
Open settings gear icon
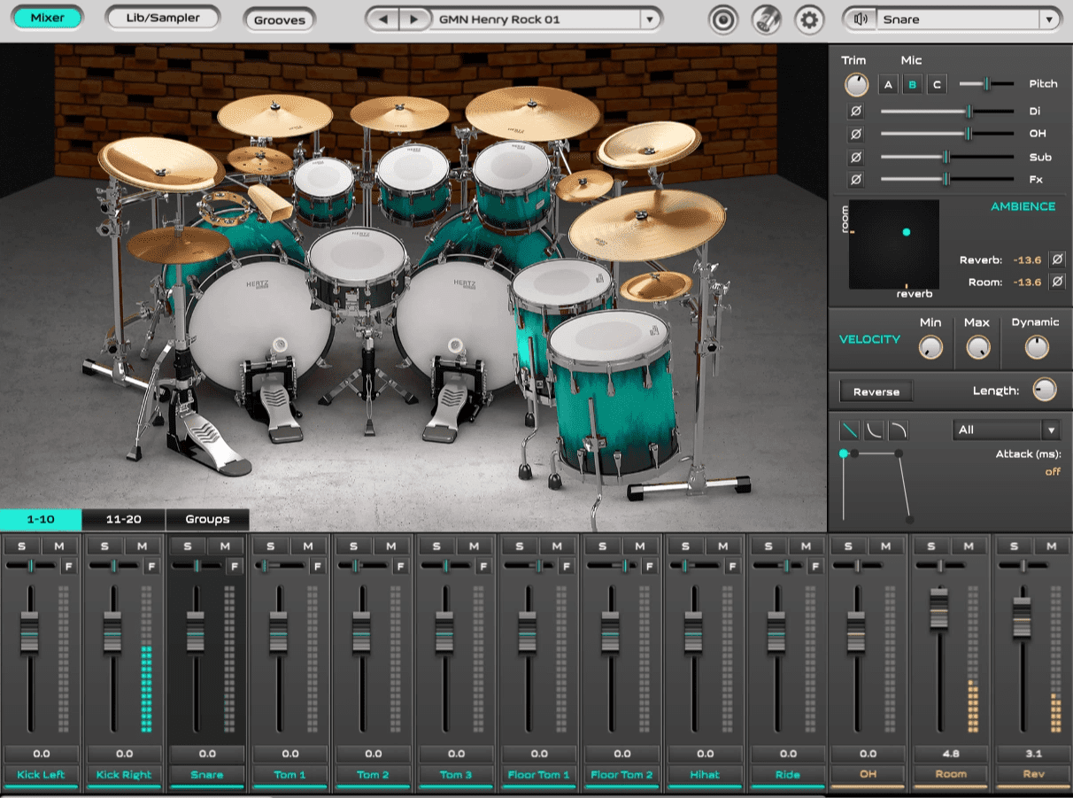[x=808, y=19]
